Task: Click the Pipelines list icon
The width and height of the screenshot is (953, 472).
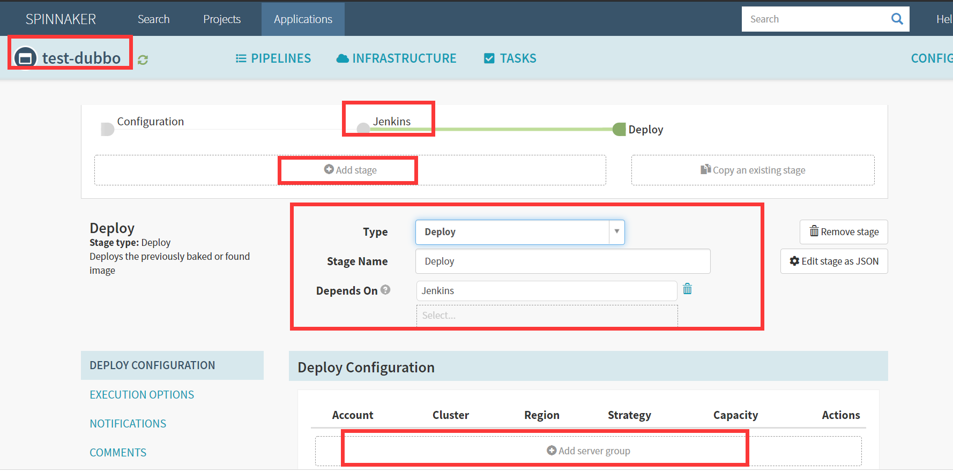Action: (x=241, y=58)
